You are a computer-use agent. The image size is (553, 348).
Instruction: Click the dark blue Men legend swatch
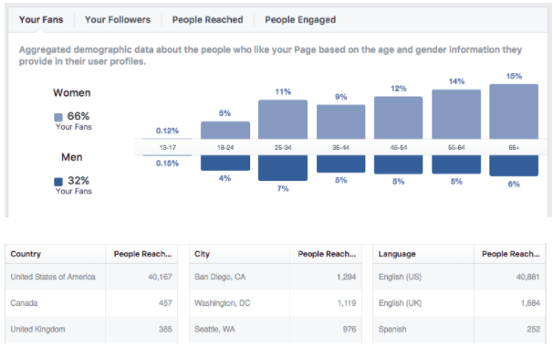click(x=58, y=182)
